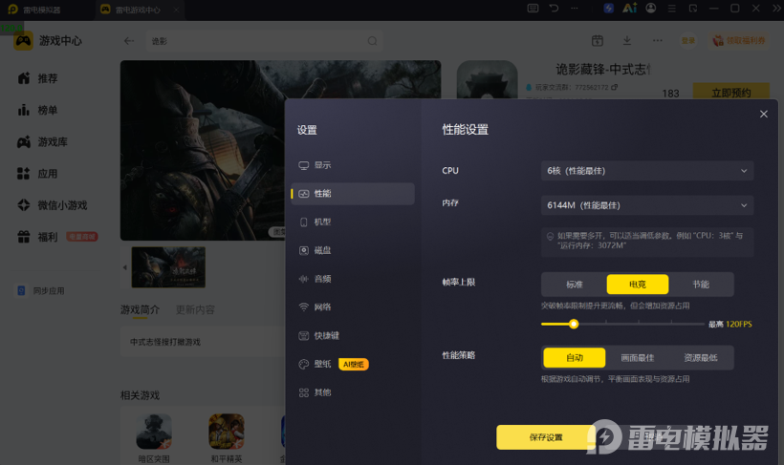Click 保存设置 save button
This screenshot has width=784, height=465.
pyautogui.click(x=546, y=437)
